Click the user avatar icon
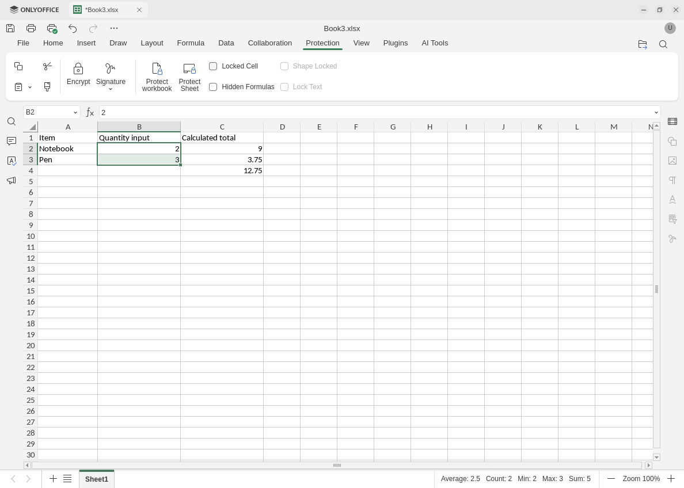Screen dimensions: 684x488 pyautogui.click(x=670, y=28)
